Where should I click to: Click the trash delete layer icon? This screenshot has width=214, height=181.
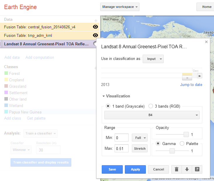point(177,169)
